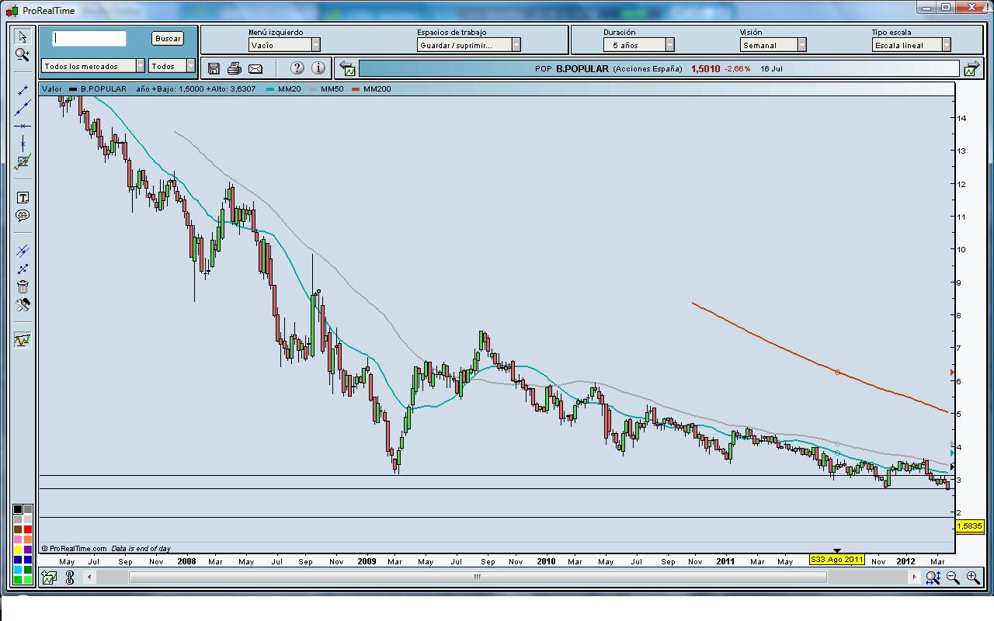This screenshot has width=994, height=621.
Task: Click the scrollbar right arrow
Action: (x=916, y=578)
